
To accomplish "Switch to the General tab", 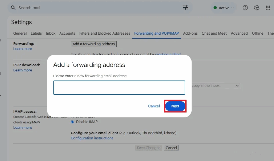I will point(20,33).
